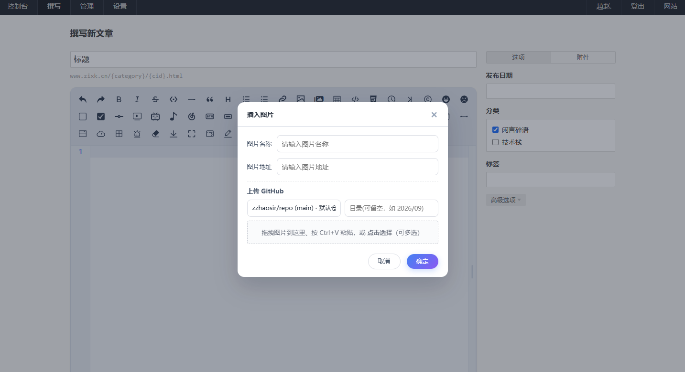Check the 技术栈 category

pos(495,142)
